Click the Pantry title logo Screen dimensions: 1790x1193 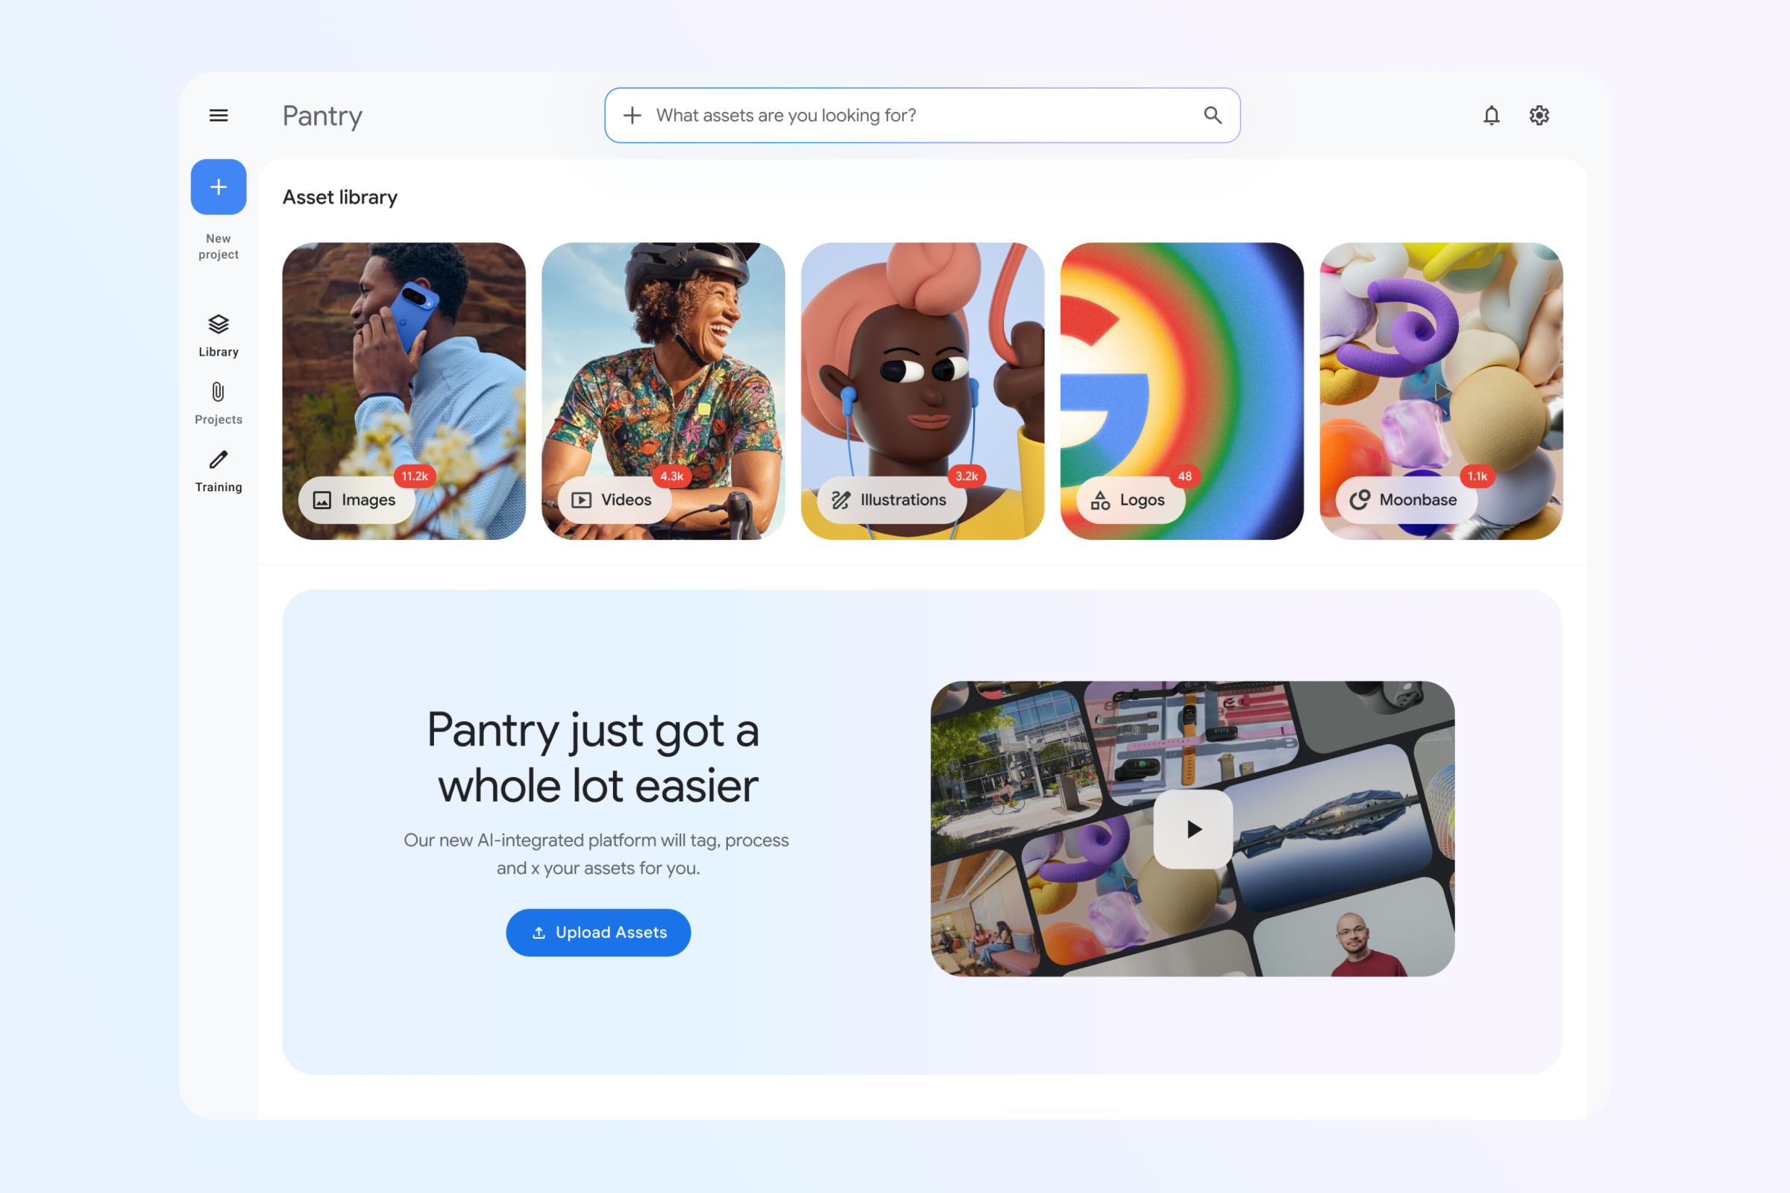323,116
